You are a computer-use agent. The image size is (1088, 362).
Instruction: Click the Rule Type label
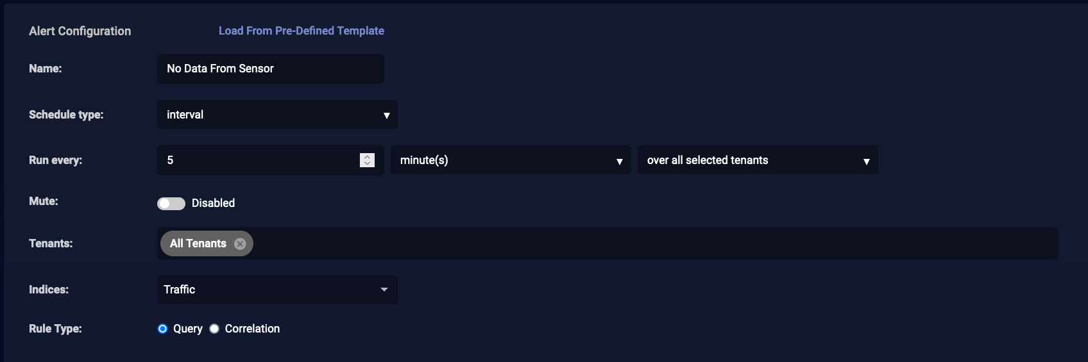55,329
